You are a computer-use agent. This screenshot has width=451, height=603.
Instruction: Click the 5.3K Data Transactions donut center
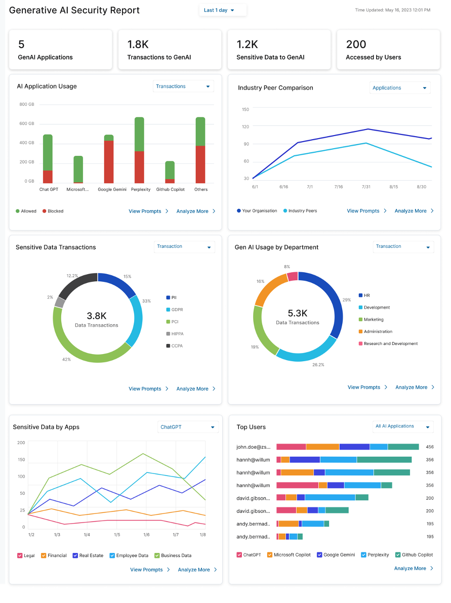point(298,317)
